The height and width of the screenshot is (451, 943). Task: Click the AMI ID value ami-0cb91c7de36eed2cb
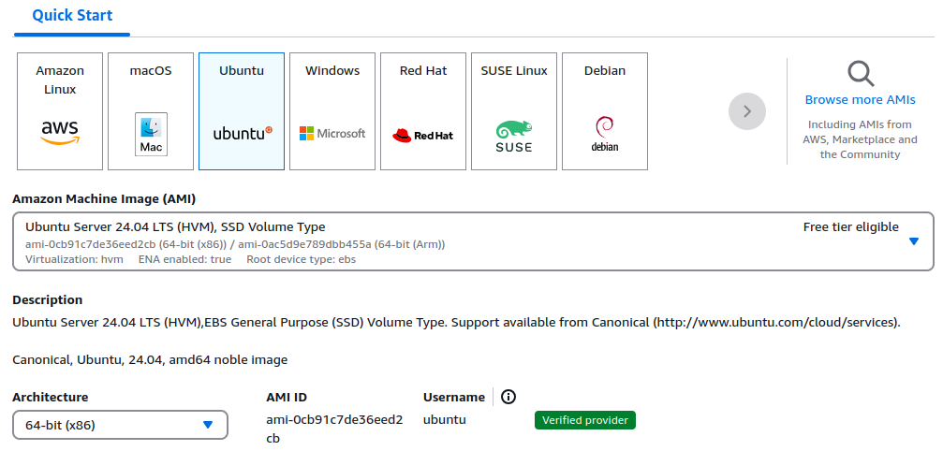pyautogui.click(x=334, y=429)
